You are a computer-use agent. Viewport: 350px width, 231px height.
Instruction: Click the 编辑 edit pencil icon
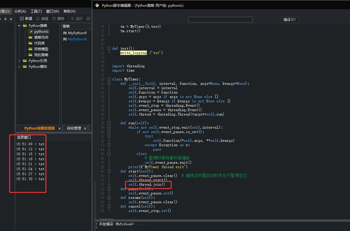38,18
